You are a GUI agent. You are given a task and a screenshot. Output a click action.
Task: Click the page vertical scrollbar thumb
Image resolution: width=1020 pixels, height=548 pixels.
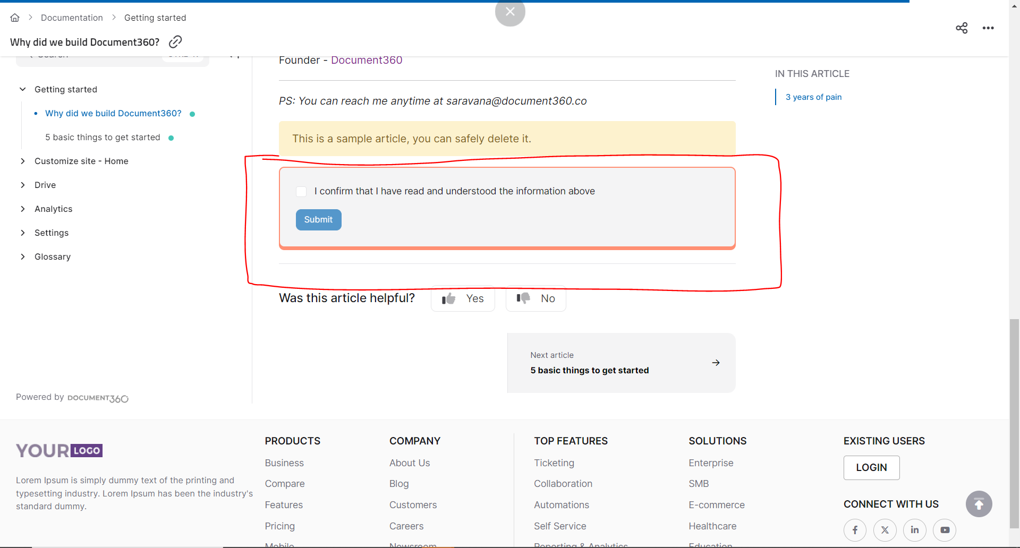coord(1014,423)
